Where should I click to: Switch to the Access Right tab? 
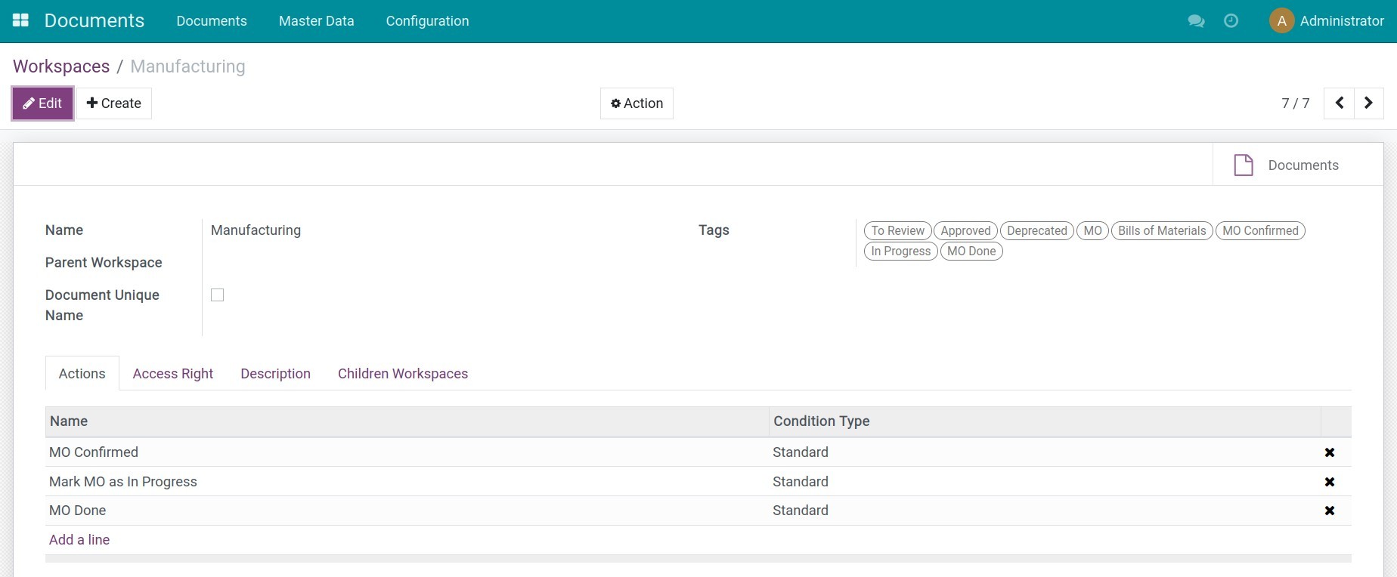pos(172,374)
